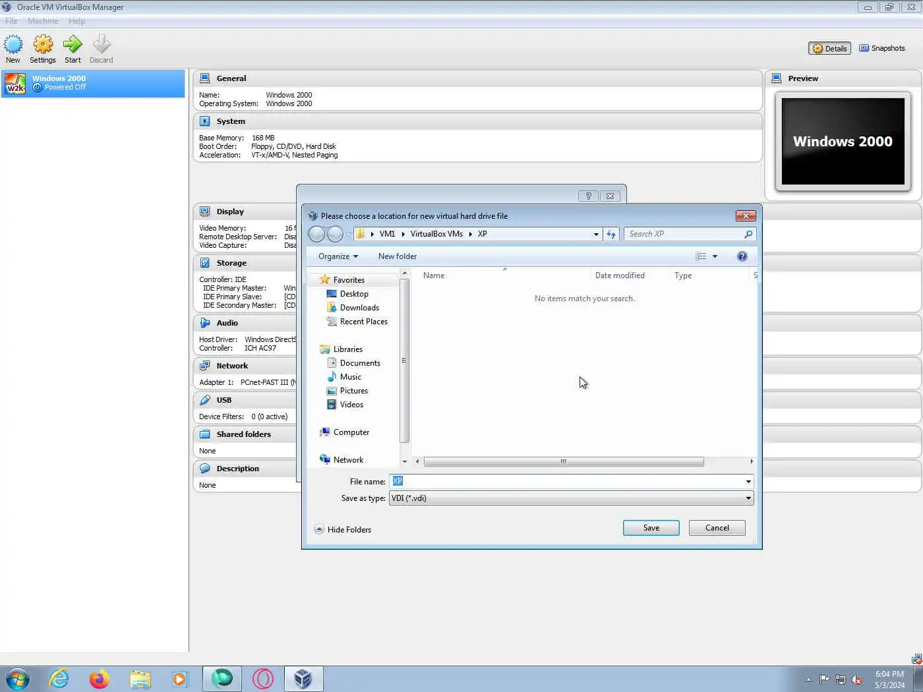Viewport: 923px width, 692px height.
Task: Open the File menu
Action: (11, 21)
